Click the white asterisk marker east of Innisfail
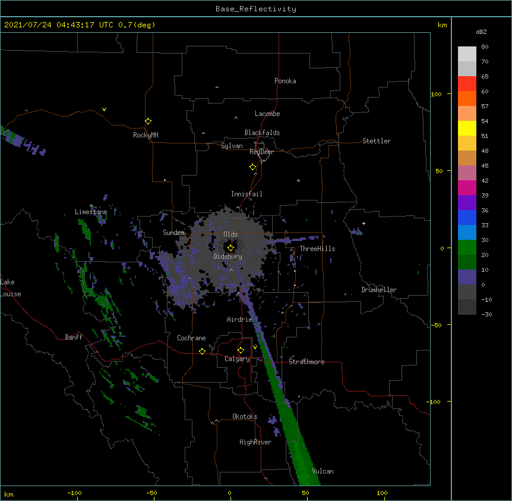Viewport: 512px width, 501px height. 298,180
